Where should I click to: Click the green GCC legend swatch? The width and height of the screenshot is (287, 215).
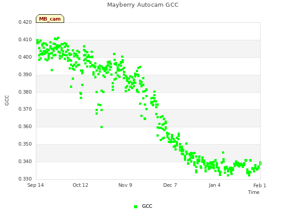[x=135, y=206]
